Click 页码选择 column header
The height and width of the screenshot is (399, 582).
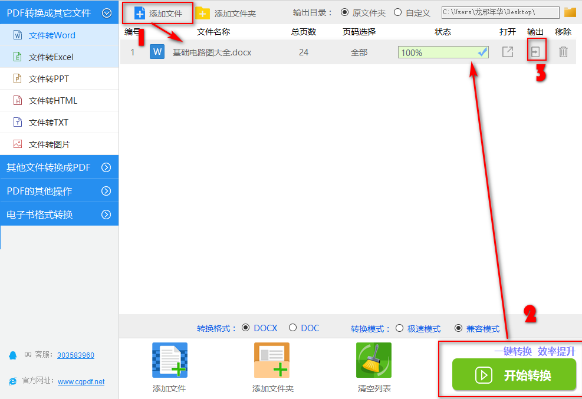click(359, 32)
